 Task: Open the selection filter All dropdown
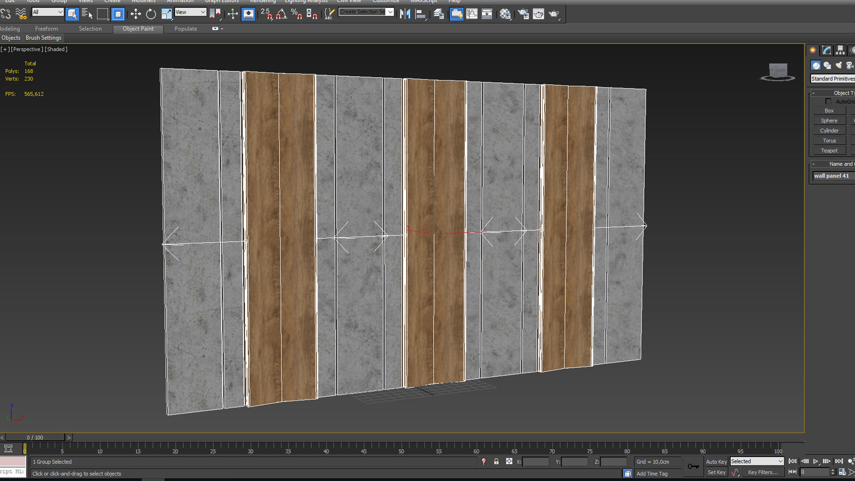[x=48, y=12]
